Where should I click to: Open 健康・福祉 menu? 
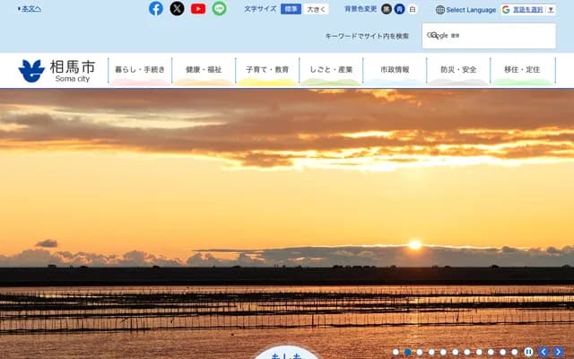pyautogui.click(x=204, y=71)
